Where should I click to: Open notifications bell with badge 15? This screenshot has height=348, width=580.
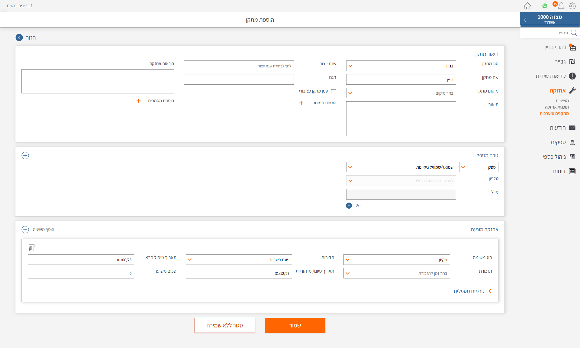point(561,6)
